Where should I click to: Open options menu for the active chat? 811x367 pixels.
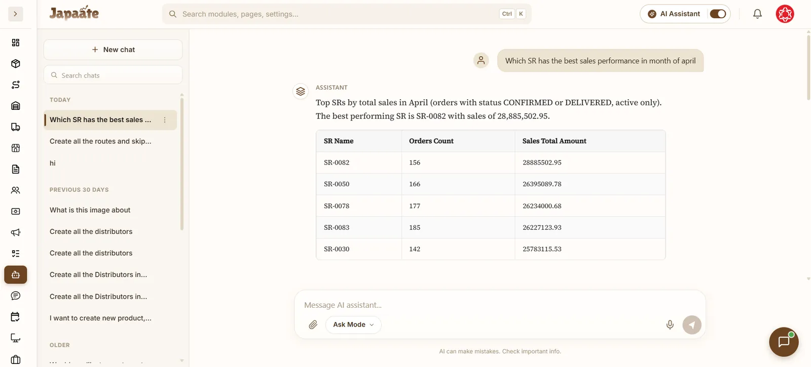coord(165,120)
